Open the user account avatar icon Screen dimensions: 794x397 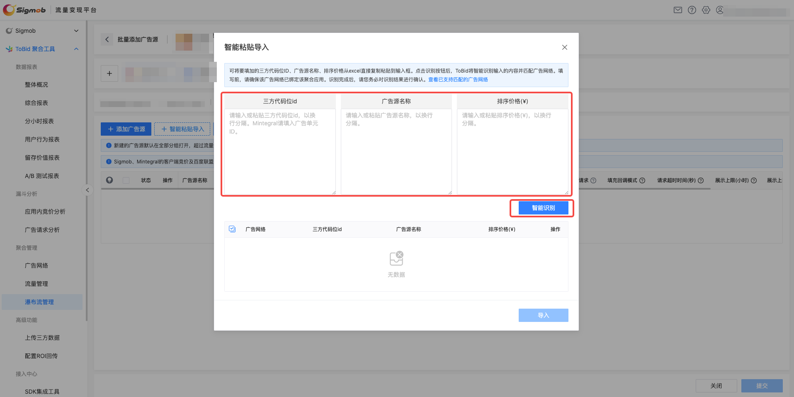tap(720, 10)
